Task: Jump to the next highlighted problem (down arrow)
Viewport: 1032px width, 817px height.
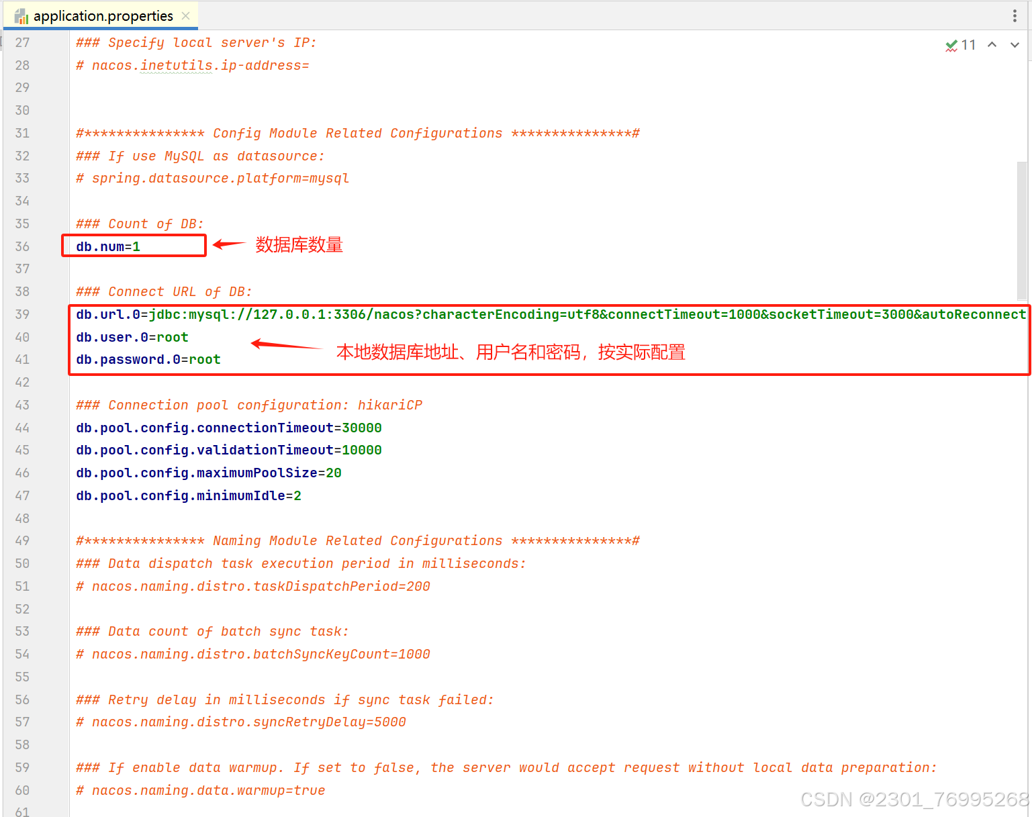Action: point(1015,45)
